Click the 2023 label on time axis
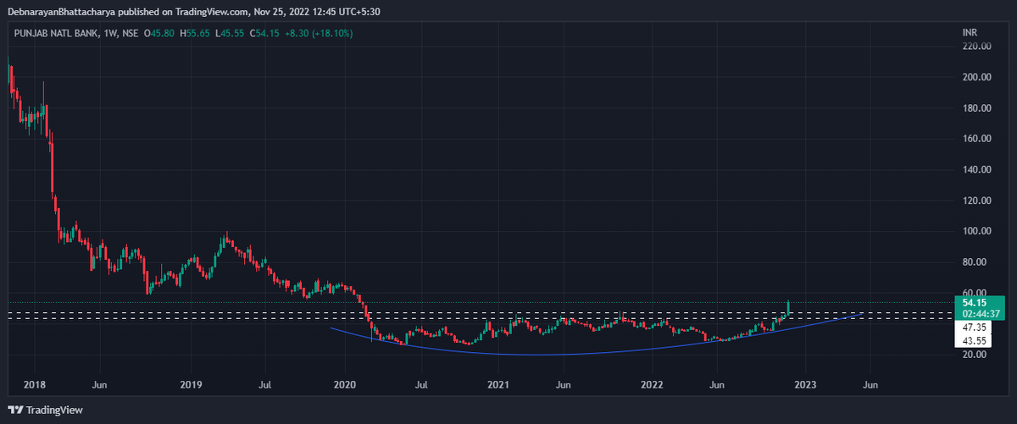1017x424 pixels. click(x=805, y=384)
